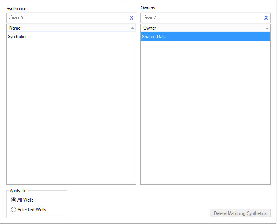This screenshot has width=277, height=224.
Task: Click the 'Selected Wells' option label text
Action: (32, 210)
